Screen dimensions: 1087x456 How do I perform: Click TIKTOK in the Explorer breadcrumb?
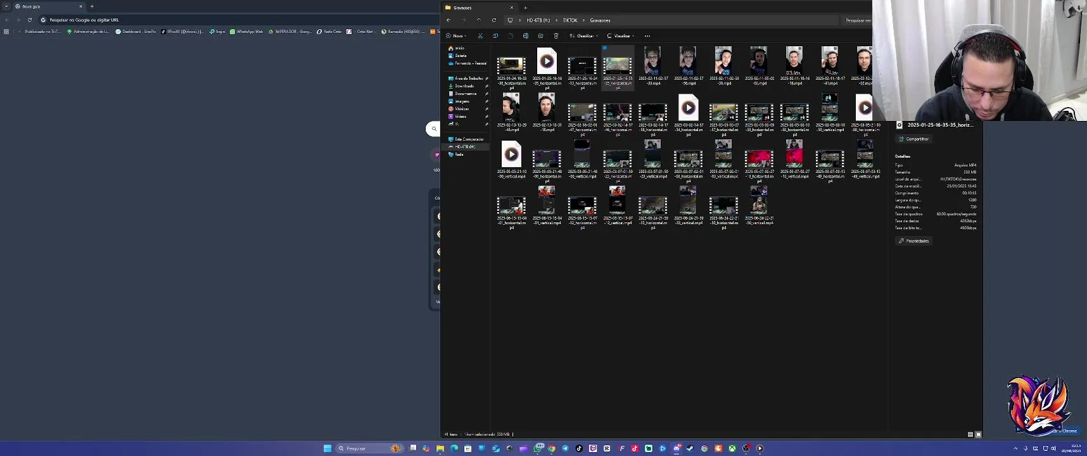[x=570, y=20]
